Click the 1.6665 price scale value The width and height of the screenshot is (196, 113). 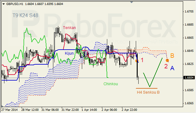tap(189, 38)
